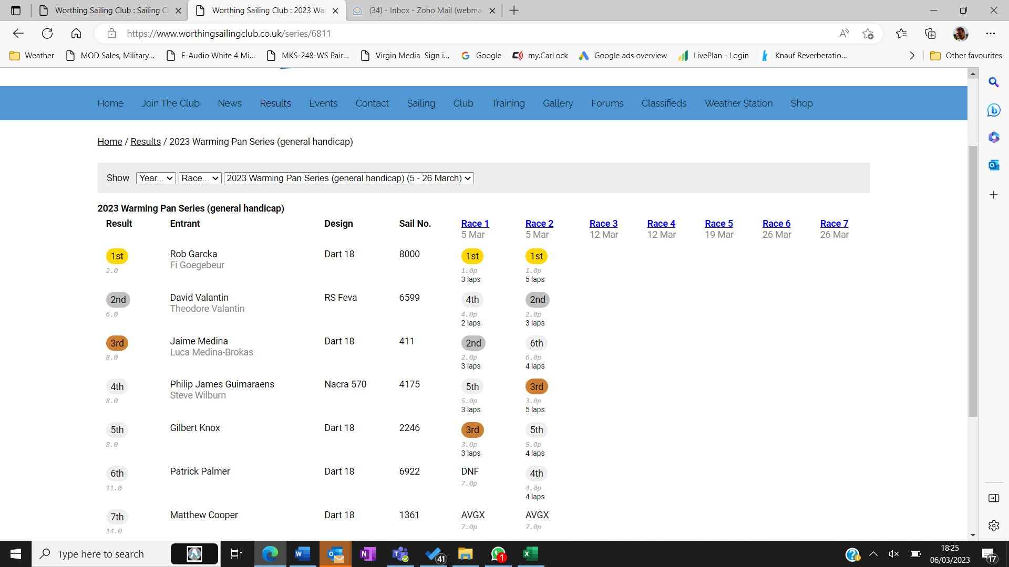Open the Collections icon in toolbar

coord(930,34)
